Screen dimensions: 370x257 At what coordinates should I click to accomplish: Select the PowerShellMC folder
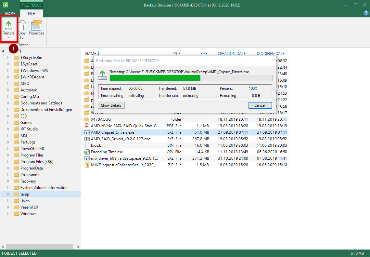(x=33, y=149)
